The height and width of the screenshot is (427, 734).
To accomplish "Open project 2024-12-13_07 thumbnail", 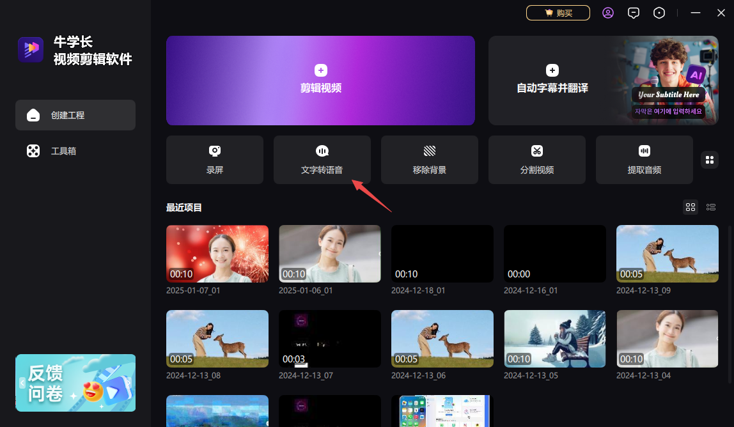I will [330, 339].
